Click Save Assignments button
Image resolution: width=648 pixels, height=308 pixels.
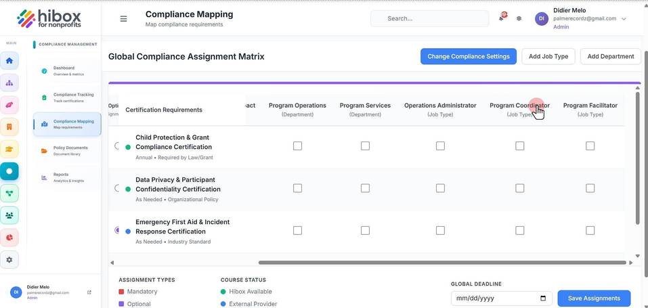pos(594,298)
